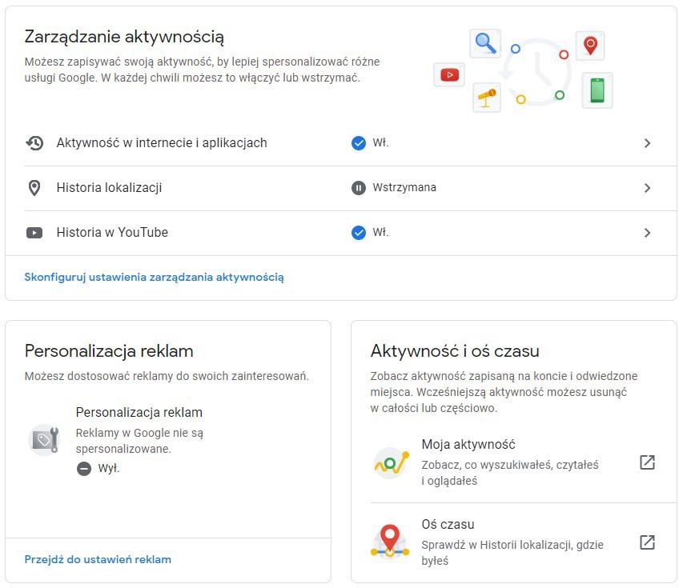
Task: Open Oś czasu via external link icon
Action: 647,542
